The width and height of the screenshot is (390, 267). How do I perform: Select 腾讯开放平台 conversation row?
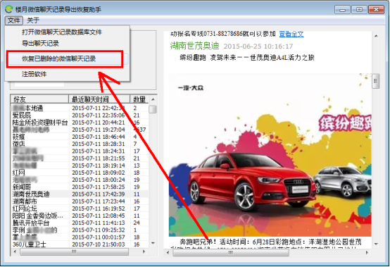coord(80,223)
